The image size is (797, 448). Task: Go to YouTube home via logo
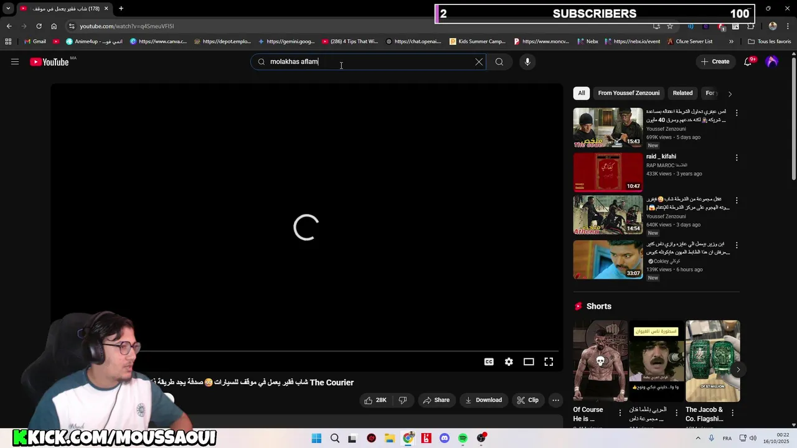[49, 62]
